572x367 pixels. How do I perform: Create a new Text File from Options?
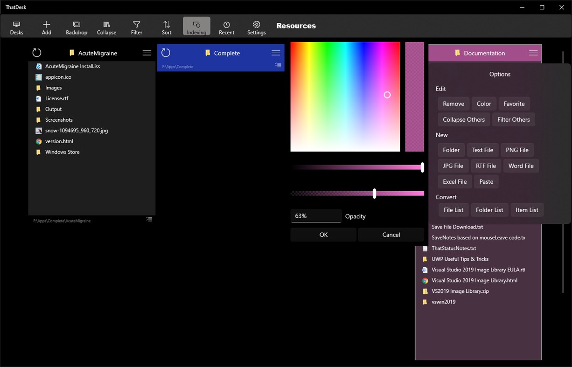(x=482, y=150)
